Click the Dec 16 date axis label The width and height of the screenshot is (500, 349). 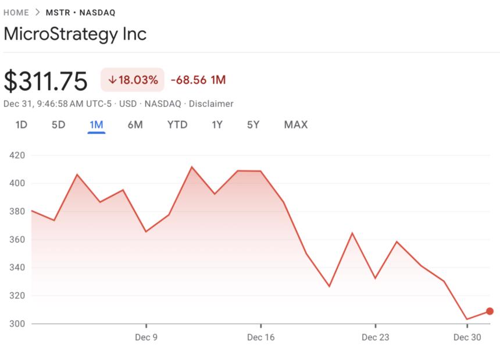[261, 337]
